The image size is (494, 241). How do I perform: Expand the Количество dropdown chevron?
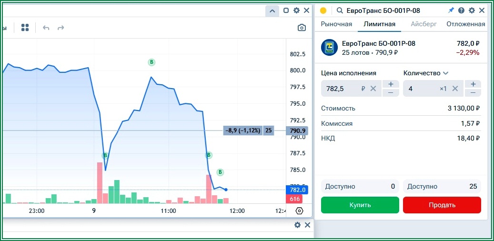tap(445, 73)
